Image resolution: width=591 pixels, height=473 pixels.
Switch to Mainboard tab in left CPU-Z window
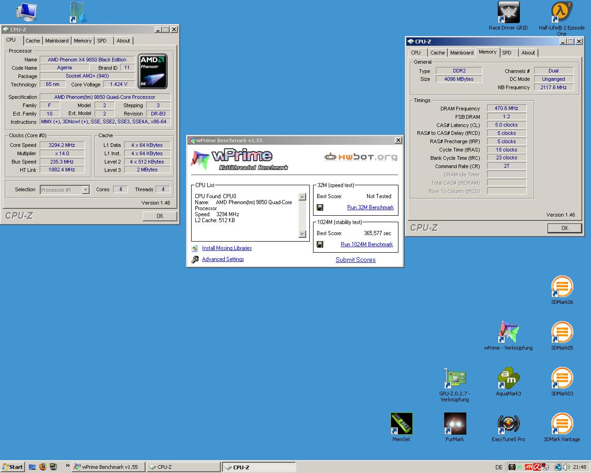tap(57, 41)
